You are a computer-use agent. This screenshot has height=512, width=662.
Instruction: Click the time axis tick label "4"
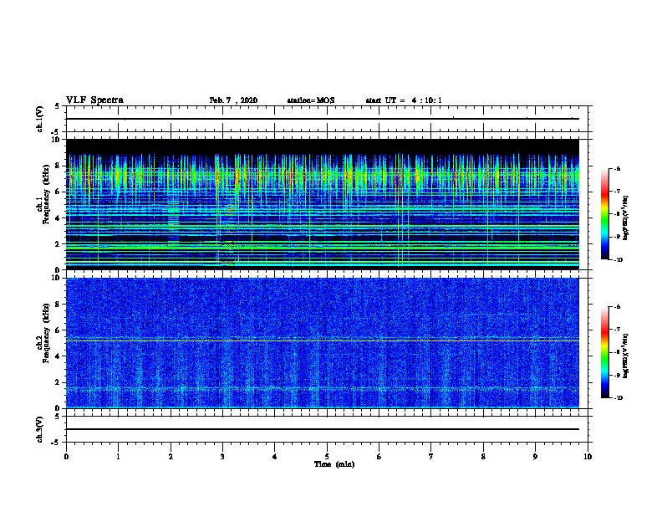click(x=275, y=457)
